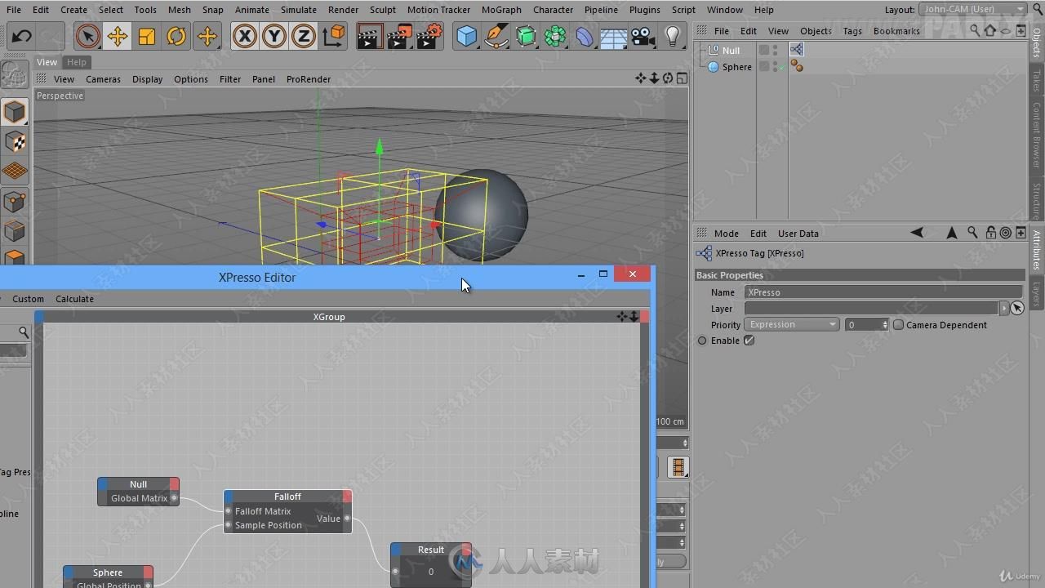Click Render to Picture Viewer icon
The width and height of the screenshot is (1045, 588).
[x=399, y=36]
